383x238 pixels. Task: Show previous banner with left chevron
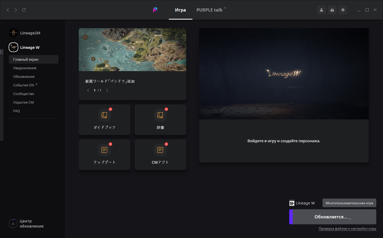(x=88, y=90)
